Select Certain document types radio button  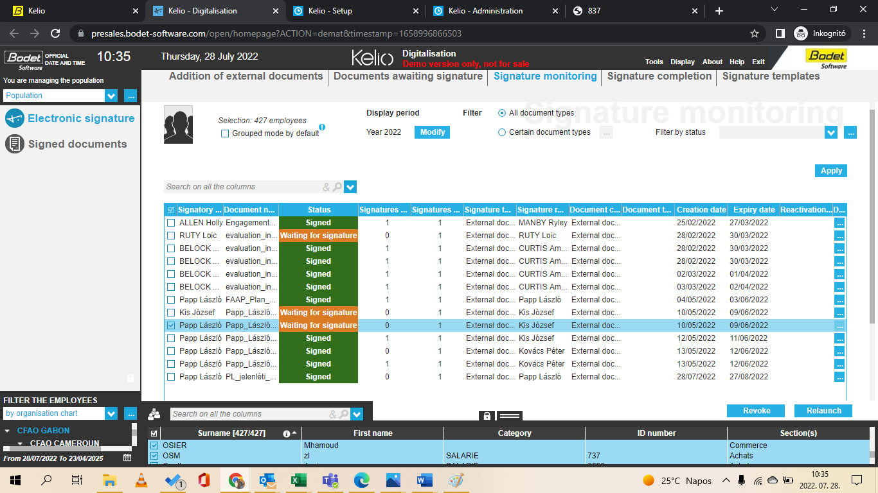point(502,132)
